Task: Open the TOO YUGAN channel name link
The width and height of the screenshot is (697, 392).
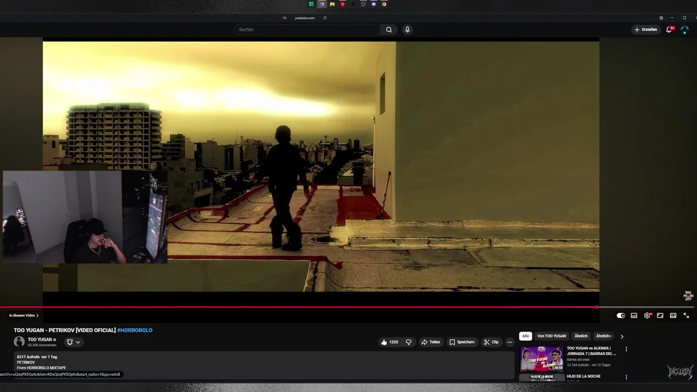Action: click(40, 340)
